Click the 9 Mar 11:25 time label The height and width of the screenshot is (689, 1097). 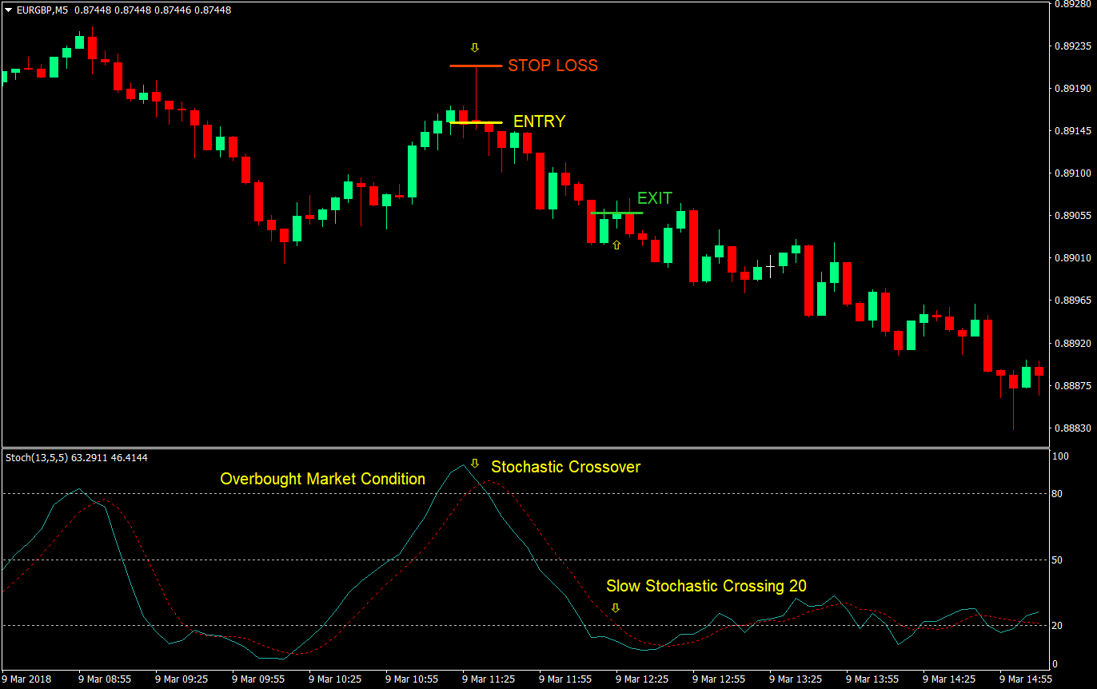tap(489, 679)
